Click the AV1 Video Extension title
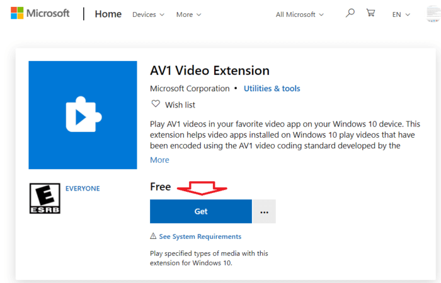The image size is (441, 283). coord(210,70)
